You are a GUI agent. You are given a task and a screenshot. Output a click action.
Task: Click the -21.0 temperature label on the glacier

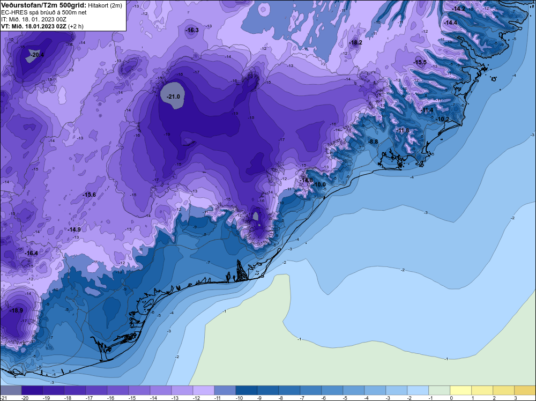click(173, 96)
